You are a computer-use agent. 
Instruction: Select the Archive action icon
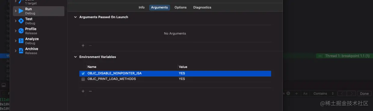21,51
